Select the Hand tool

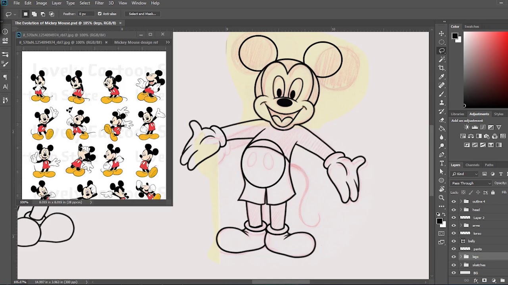pos(442,189)
